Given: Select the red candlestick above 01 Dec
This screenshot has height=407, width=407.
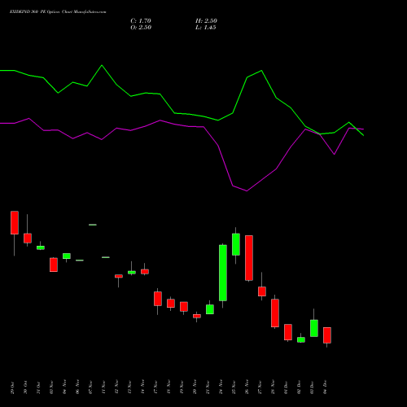Looking at the screenshot, I should [x=288, y=332].
